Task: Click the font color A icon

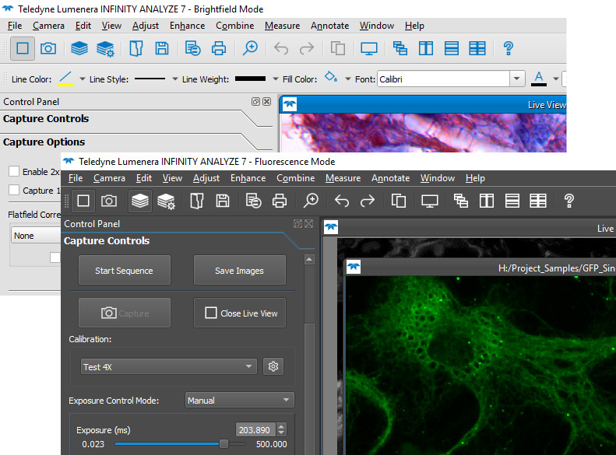Action: (x=539, y=79)
